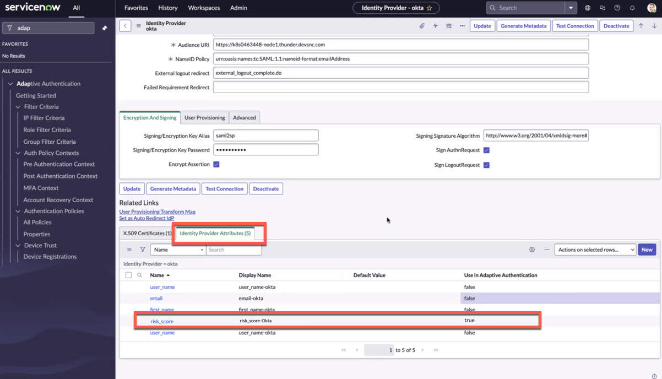
Task: Click Deactivate in form header
Action: (616, 26)
